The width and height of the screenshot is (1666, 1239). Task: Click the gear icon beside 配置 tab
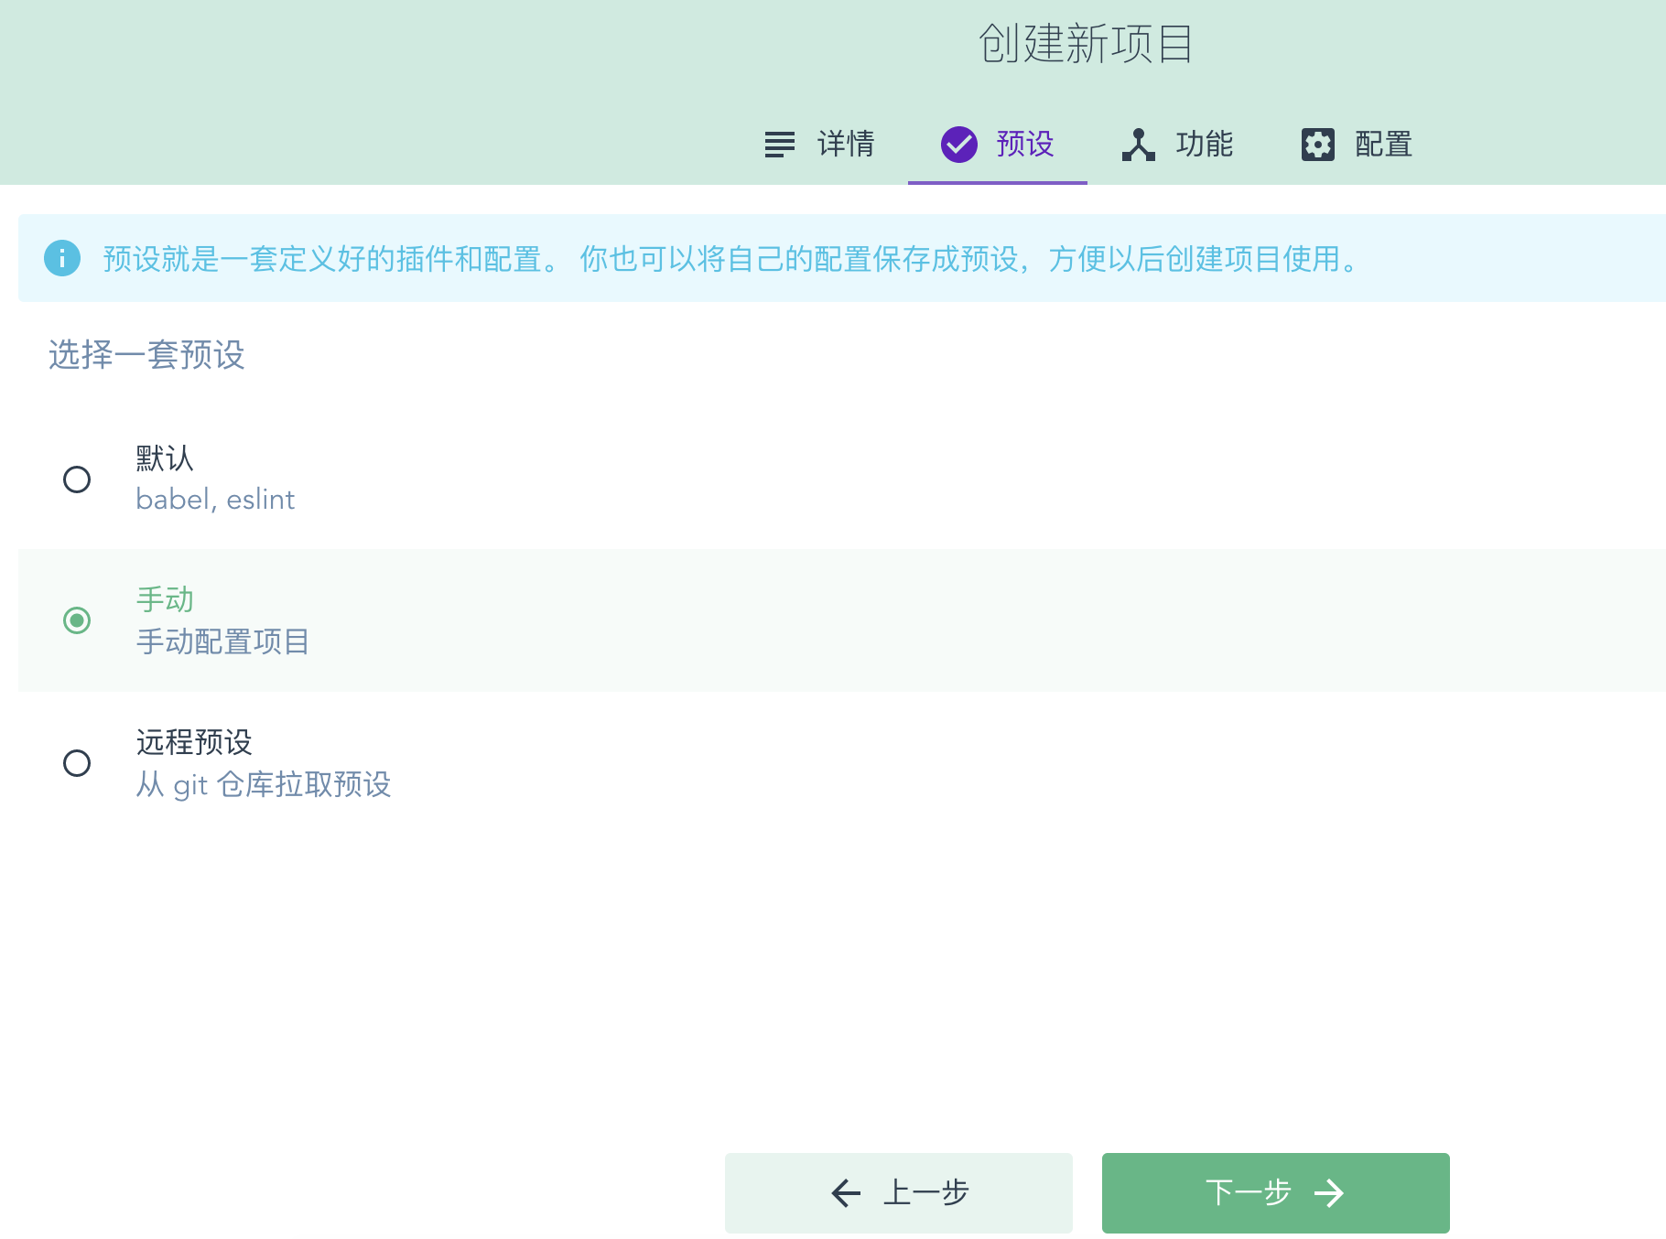[x=1318, y=145]
